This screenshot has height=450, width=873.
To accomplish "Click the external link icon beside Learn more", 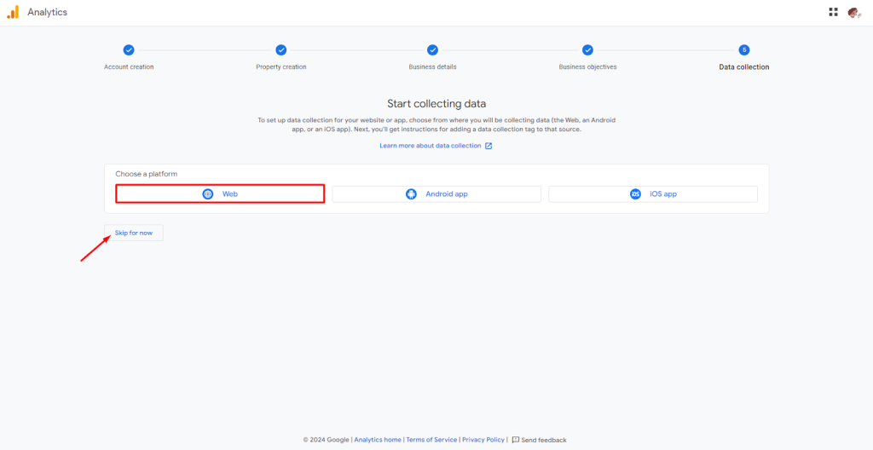I will tap(489, 146).
